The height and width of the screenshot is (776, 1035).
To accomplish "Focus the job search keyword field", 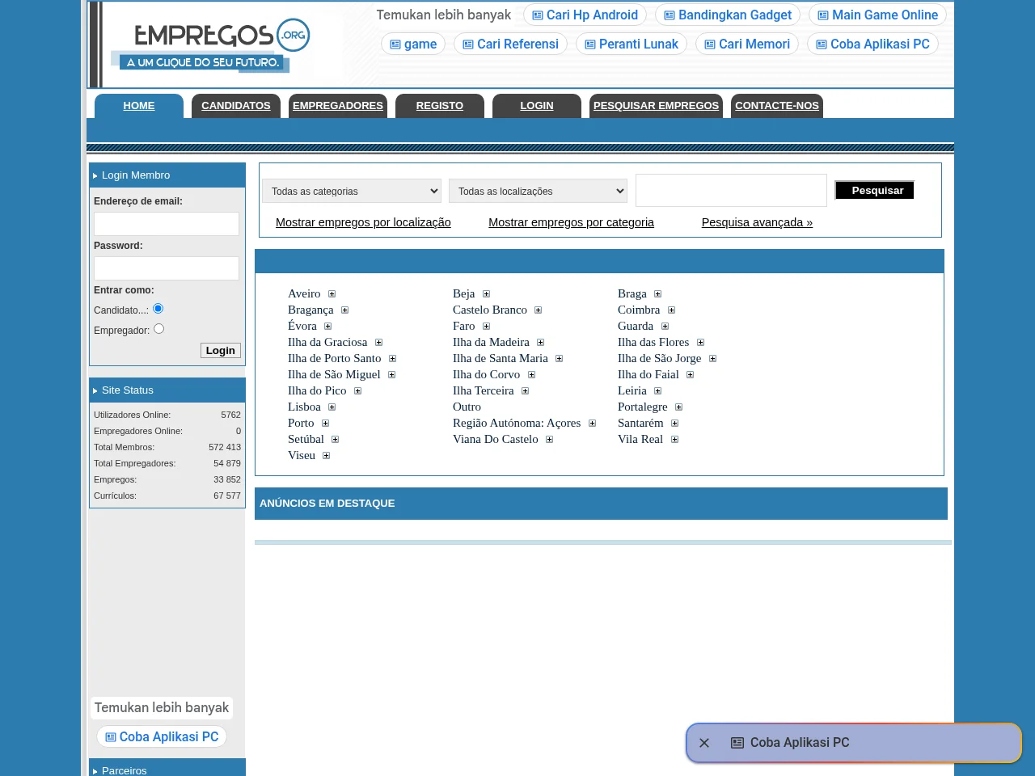I will 731,191.
